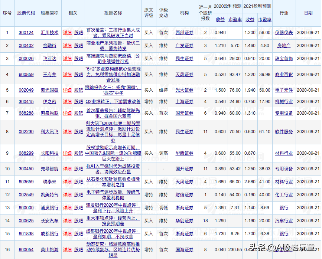Viewport: 322px width, 259px height.
Task: Open stock code 000026
Action: pos(26,59)
